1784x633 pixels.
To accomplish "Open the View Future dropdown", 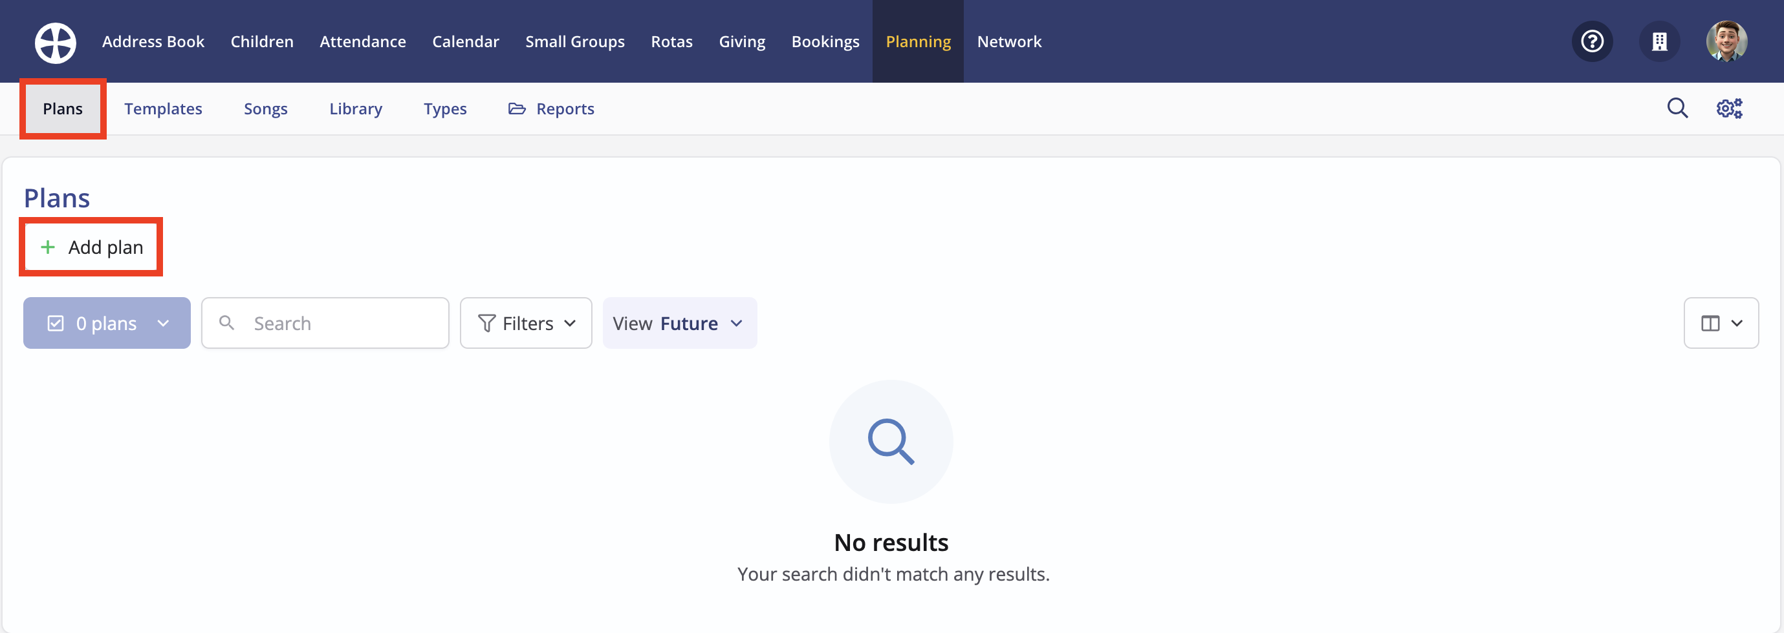I will [x=679, y=323].
